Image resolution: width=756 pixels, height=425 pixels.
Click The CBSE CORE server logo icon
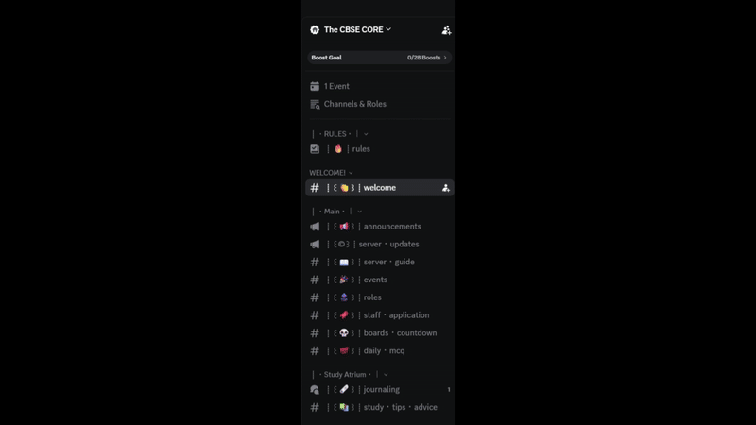[x=315, y=30]
